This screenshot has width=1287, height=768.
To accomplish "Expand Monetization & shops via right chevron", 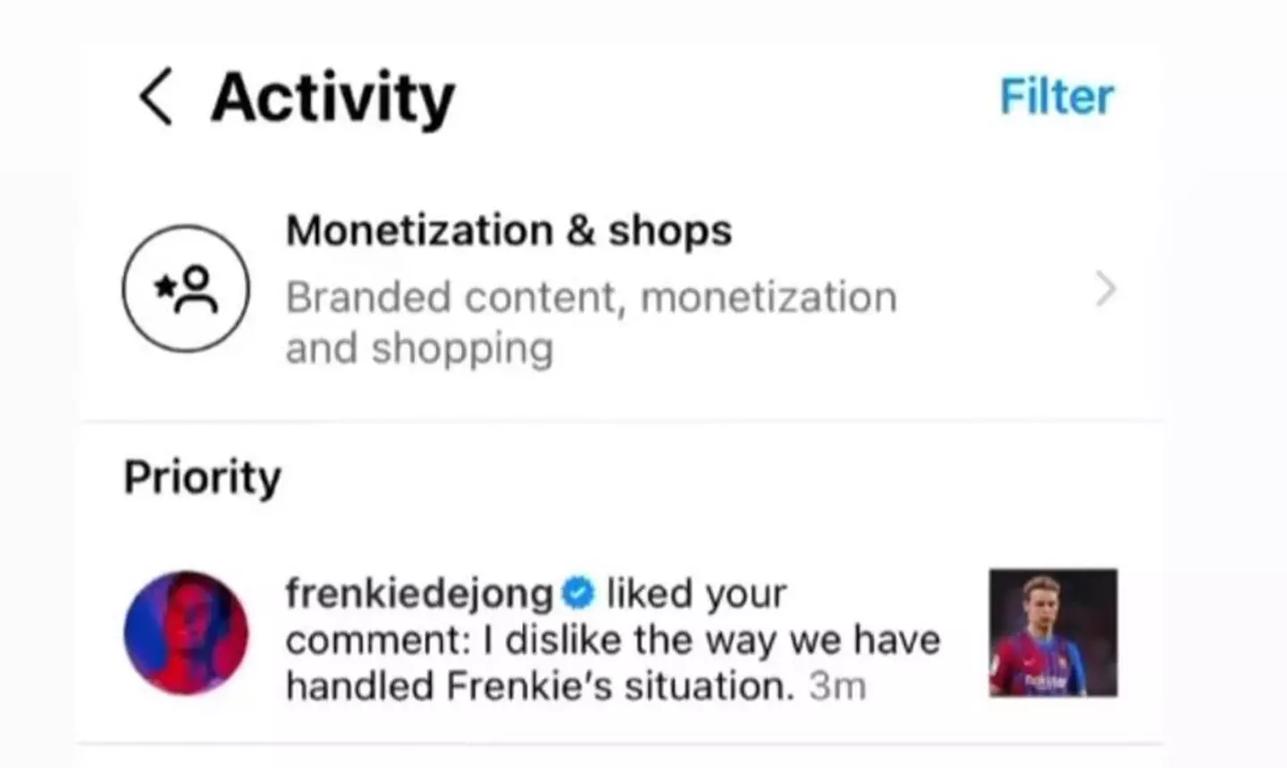I will (1106, 289).
